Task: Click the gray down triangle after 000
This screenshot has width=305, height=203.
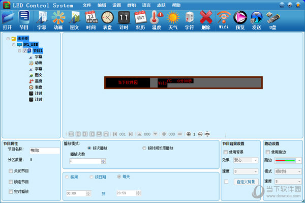Action: [x=155, y=134]
